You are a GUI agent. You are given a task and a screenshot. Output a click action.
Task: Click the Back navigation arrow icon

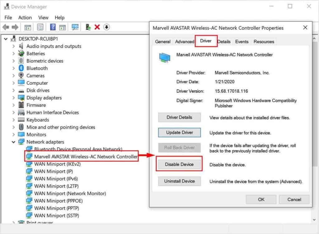point(6,27)
